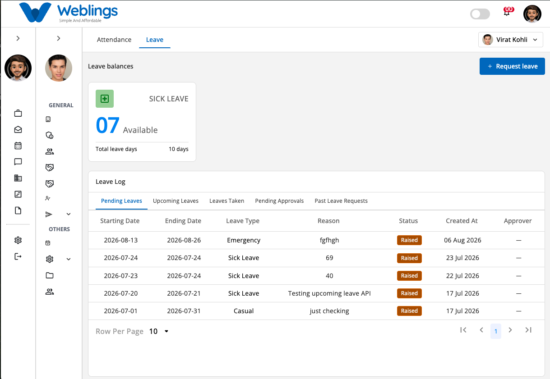Expand the chevron beside the OTHERS settings gear
This screenshot has height=379, width=550.
(x=69, y=259)
